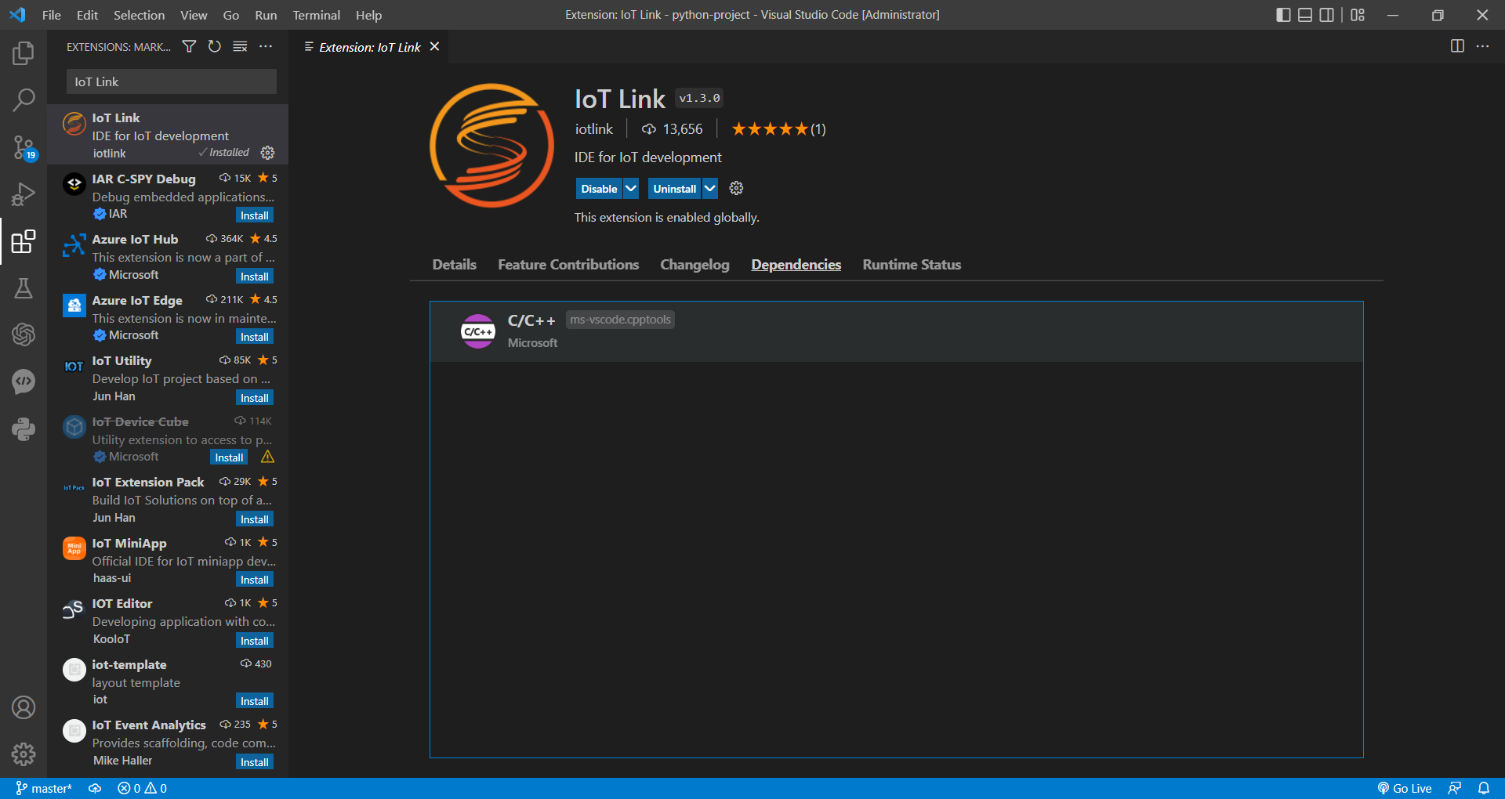Open the Python view in activity bar

[x=24, y=428]
